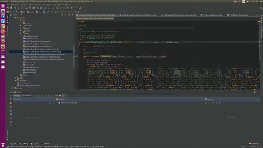Screen dimensions: 263x148
Task: Click the question-mark Help toolbar icon
Action: click(76, 8)
